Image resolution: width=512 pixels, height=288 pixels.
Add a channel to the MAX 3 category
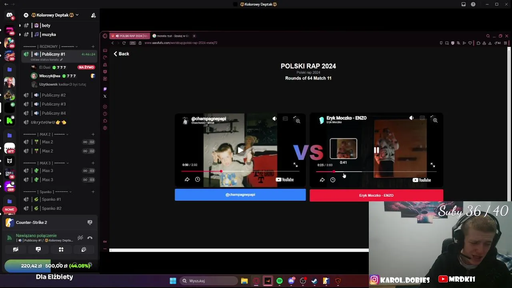93,163
